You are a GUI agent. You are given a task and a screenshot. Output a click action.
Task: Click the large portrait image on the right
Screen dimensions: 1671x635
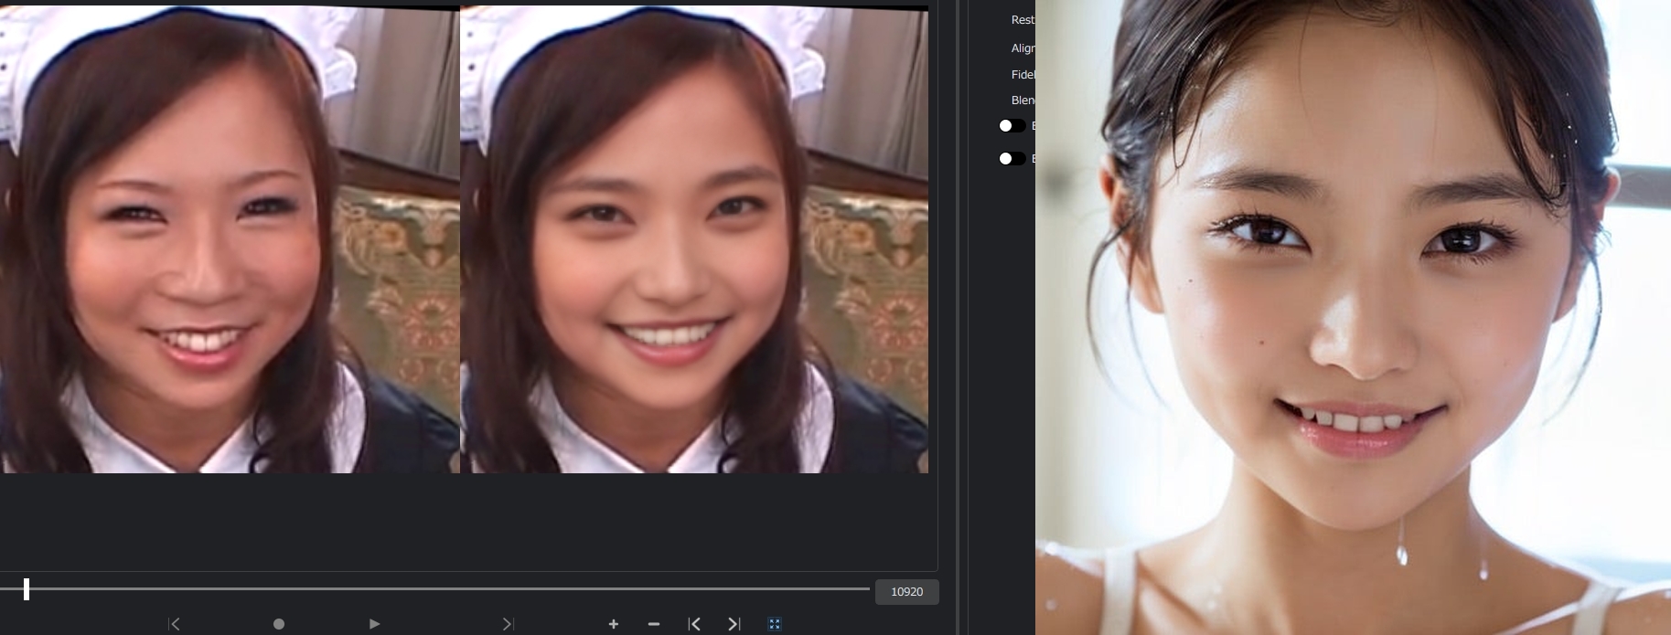[1352, 318]
